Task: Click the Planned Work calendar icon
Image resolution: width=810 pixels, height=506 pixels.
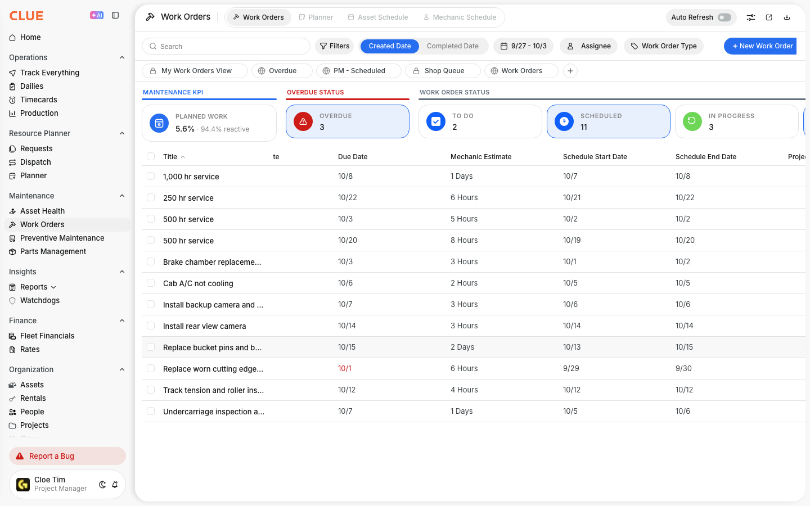Action: [159, 123]
